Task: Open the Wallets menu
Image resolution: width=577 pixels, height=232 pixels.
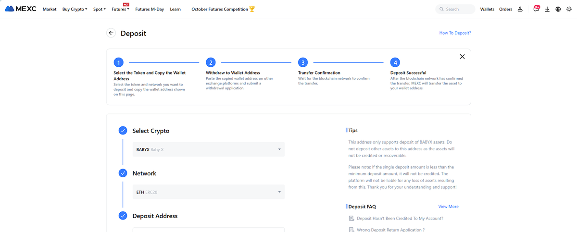Action: [487, 9]
